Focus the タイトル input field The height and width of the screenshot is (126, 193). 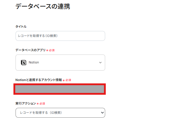pos(60,36)
